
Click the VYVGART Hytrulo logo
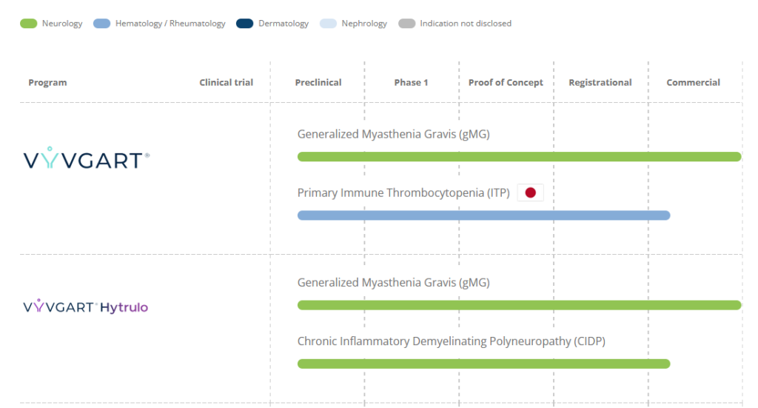click(x=86, y=307)
